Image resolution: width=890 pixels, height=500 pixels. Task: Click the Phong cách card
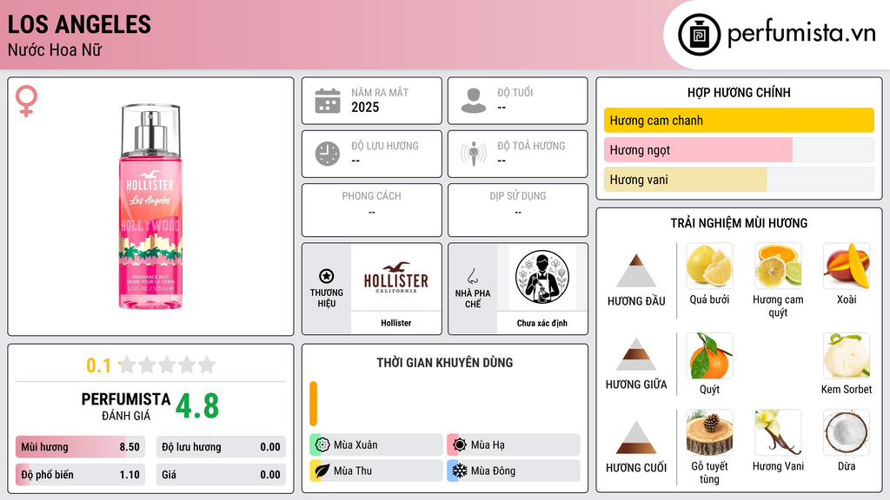click(372, 210)
